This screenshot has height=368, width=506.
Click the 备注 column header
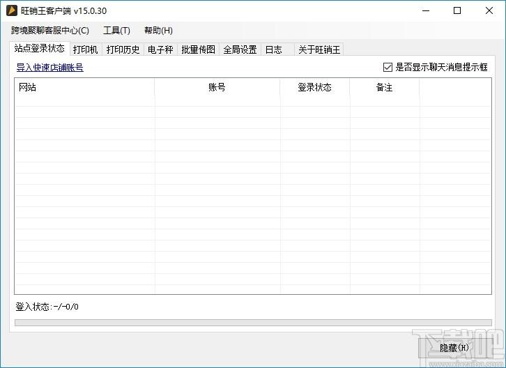click(x=384, y=87)
